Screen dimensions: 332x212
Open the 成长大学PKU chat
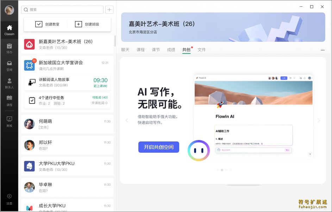(x=67, y=206)
